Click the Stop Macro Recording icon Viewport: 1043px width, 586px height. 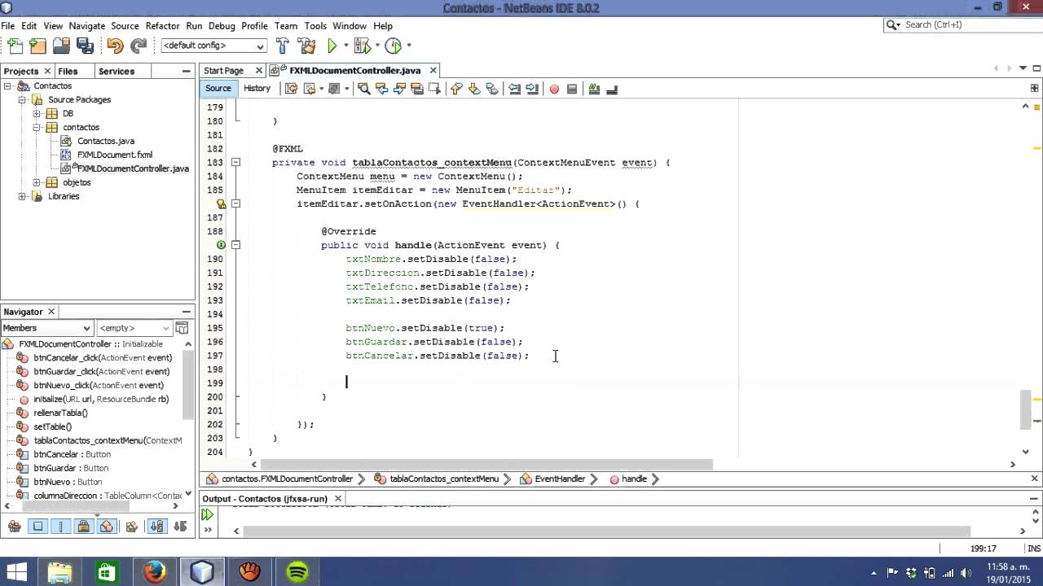(572, 89)
